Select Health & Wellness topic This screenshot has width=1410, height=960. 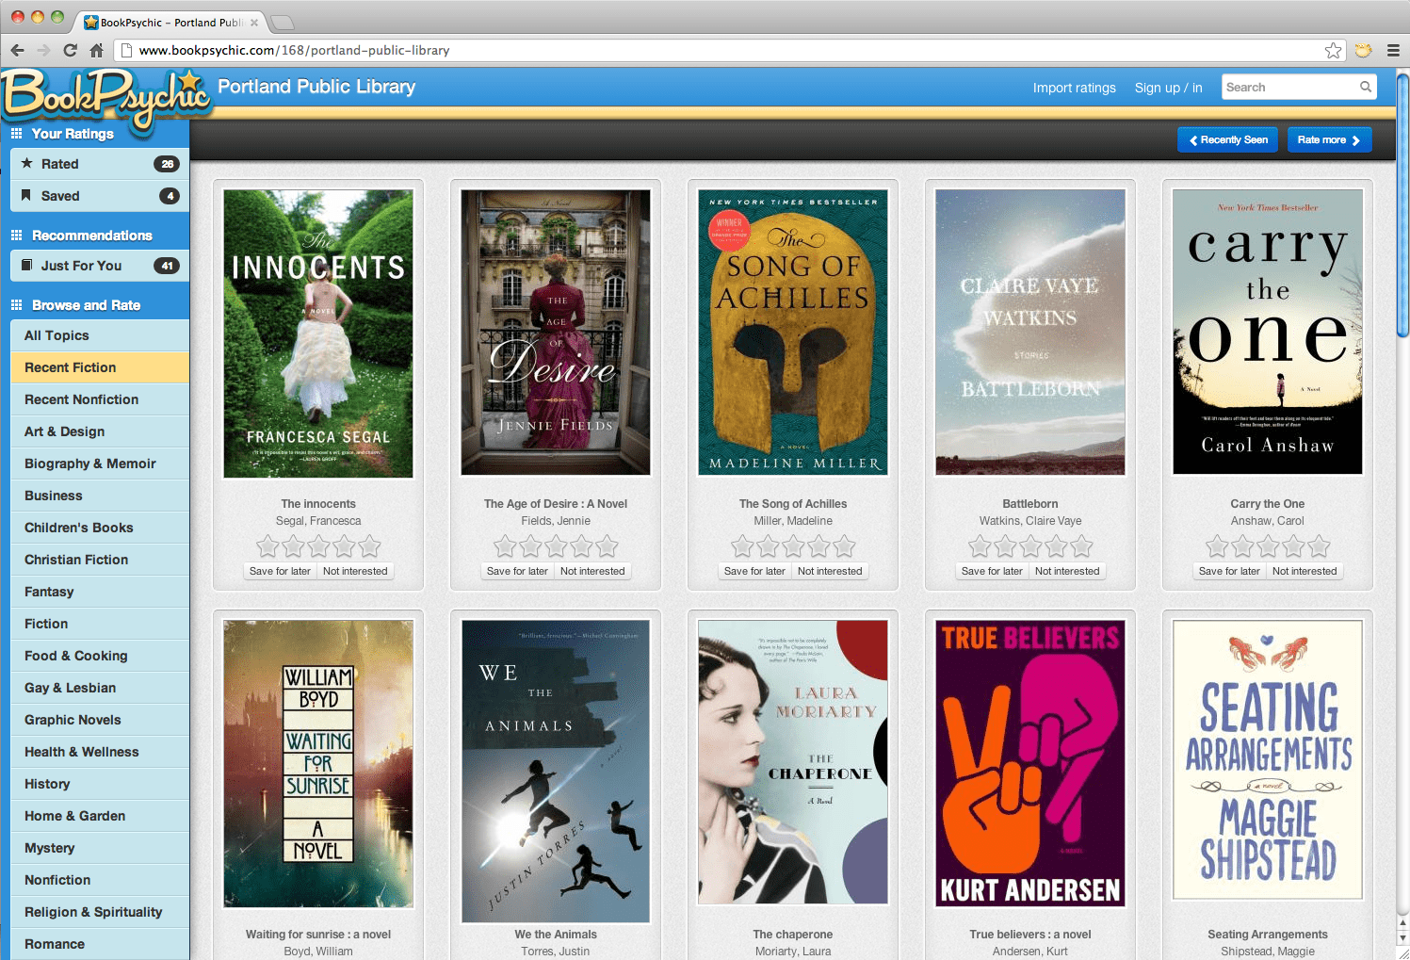click(x=100, y=752)
